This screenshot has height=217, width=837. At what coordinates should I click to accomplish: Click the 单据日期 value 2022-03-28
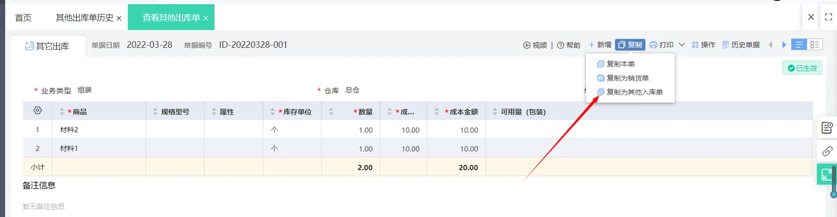pos(150,45)
